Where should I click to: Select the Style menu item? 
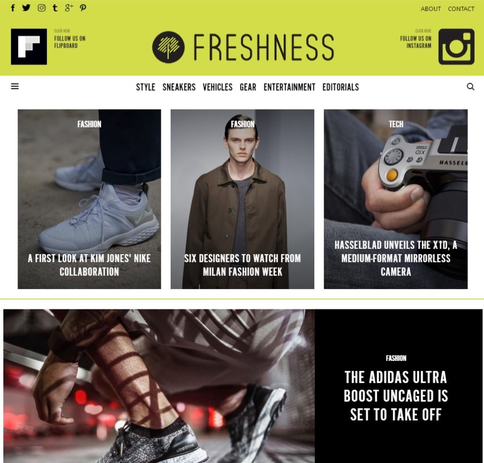pos(146,87)
